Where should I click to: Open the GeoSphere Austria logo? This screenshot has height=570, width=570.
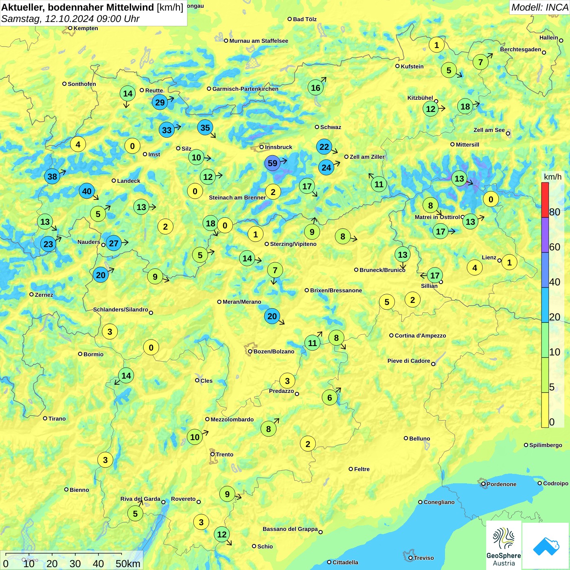[x=504, y=545]
